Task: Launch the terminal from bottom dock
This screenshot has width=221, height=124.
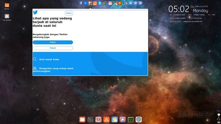Action: coord(90,120)
